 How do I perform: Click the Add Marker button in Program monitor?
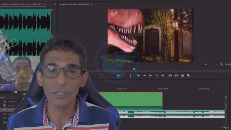tap(118, 75)
